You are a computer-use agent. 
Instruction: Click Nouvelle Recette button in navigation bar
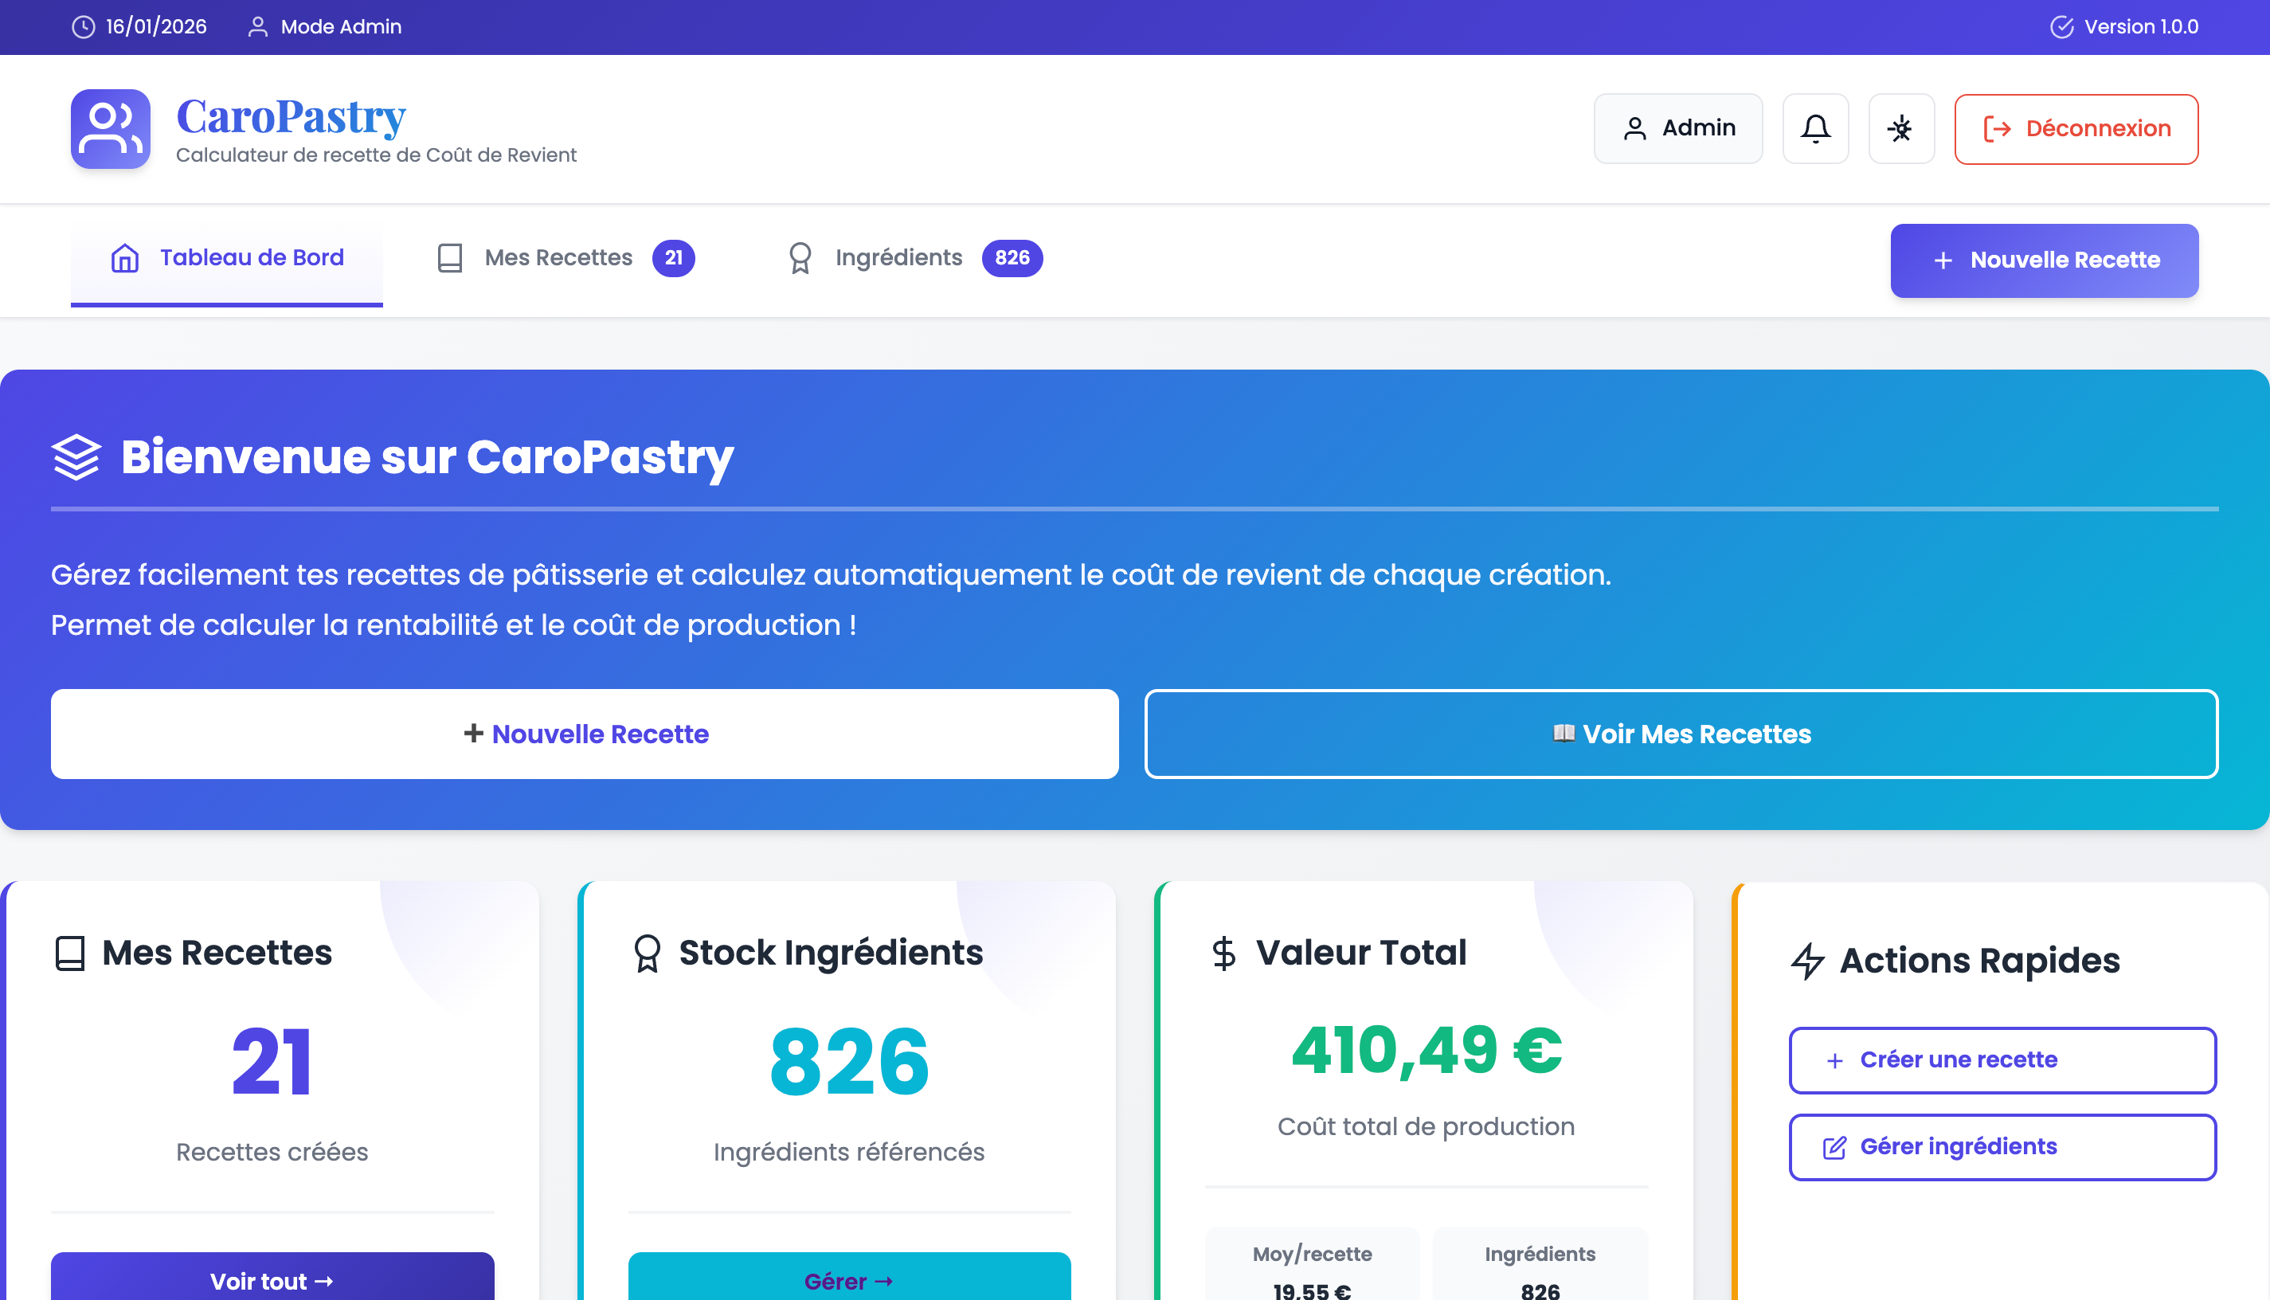click(x=2043, y=260)
